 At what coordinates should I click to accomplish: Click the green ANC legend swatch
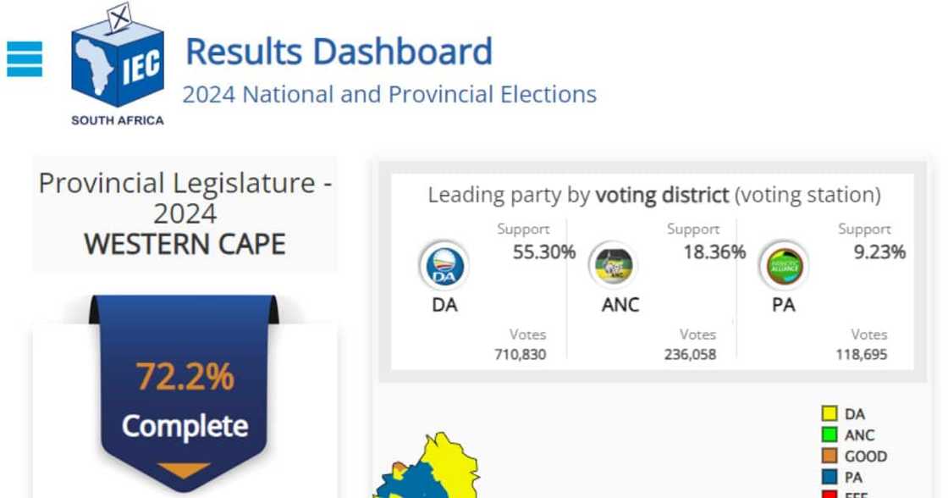click(829, 434)
